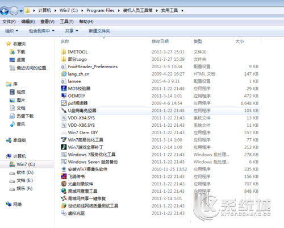
Task: Click the 世纪前线网络质量测试工具 icon
Action: [64, 206]
